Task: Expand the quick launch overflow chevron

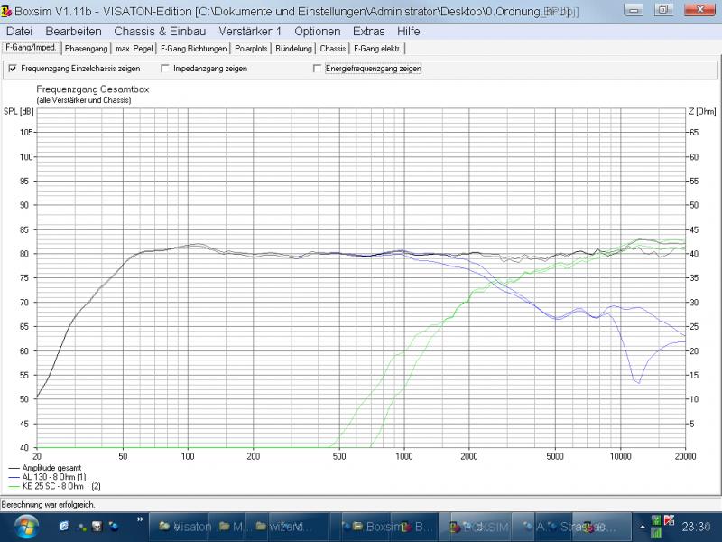Action: tap(141, 520)
